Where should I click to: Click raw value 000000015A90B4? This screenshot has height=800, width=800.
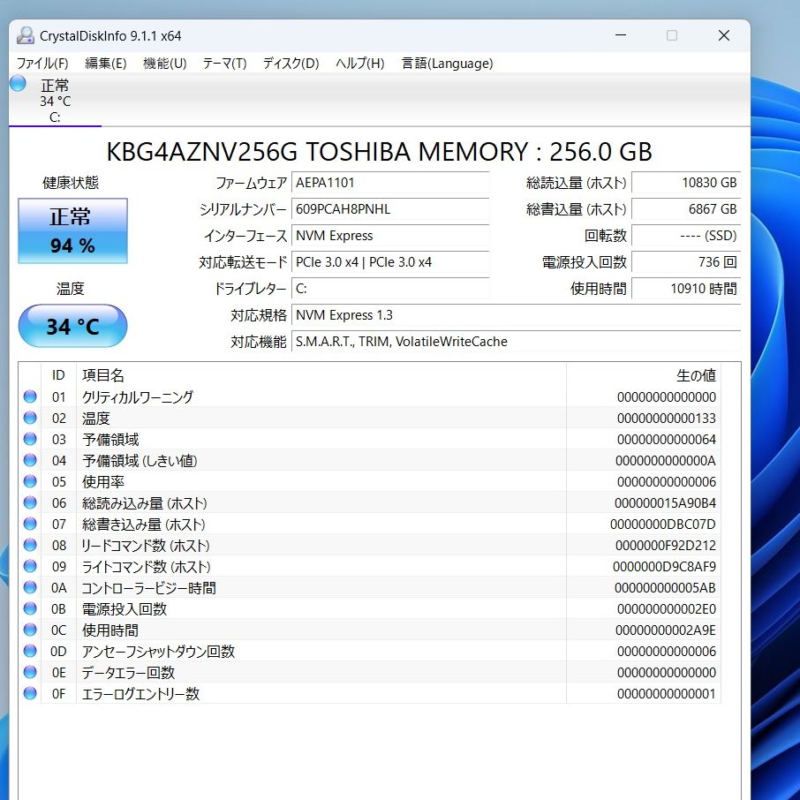click(x=665, y=503)
